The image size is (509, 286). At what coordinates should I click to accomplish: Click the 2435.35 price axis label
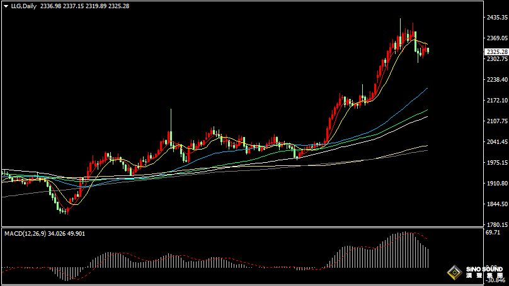496,18
